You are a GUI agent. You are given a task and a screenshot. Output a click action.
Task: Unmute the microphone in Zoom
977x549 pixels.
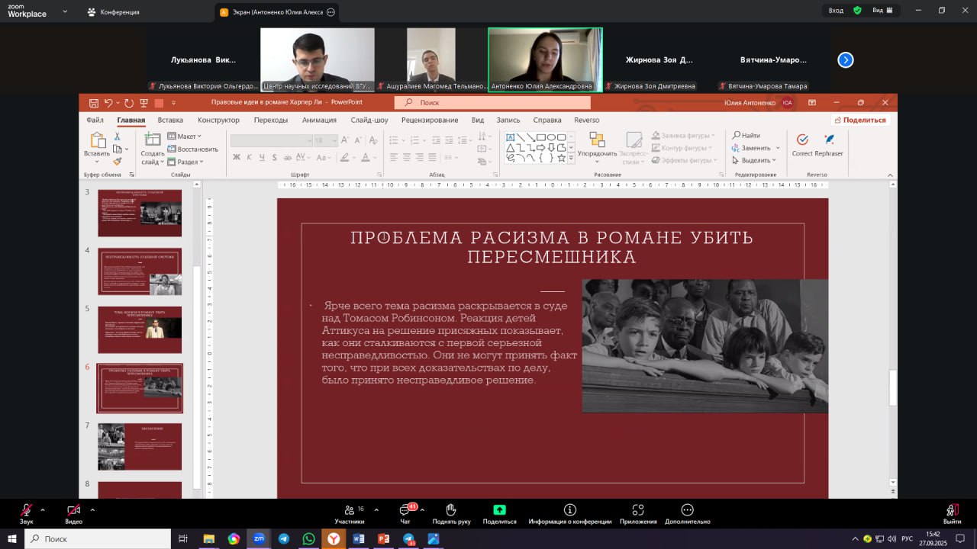27,510
